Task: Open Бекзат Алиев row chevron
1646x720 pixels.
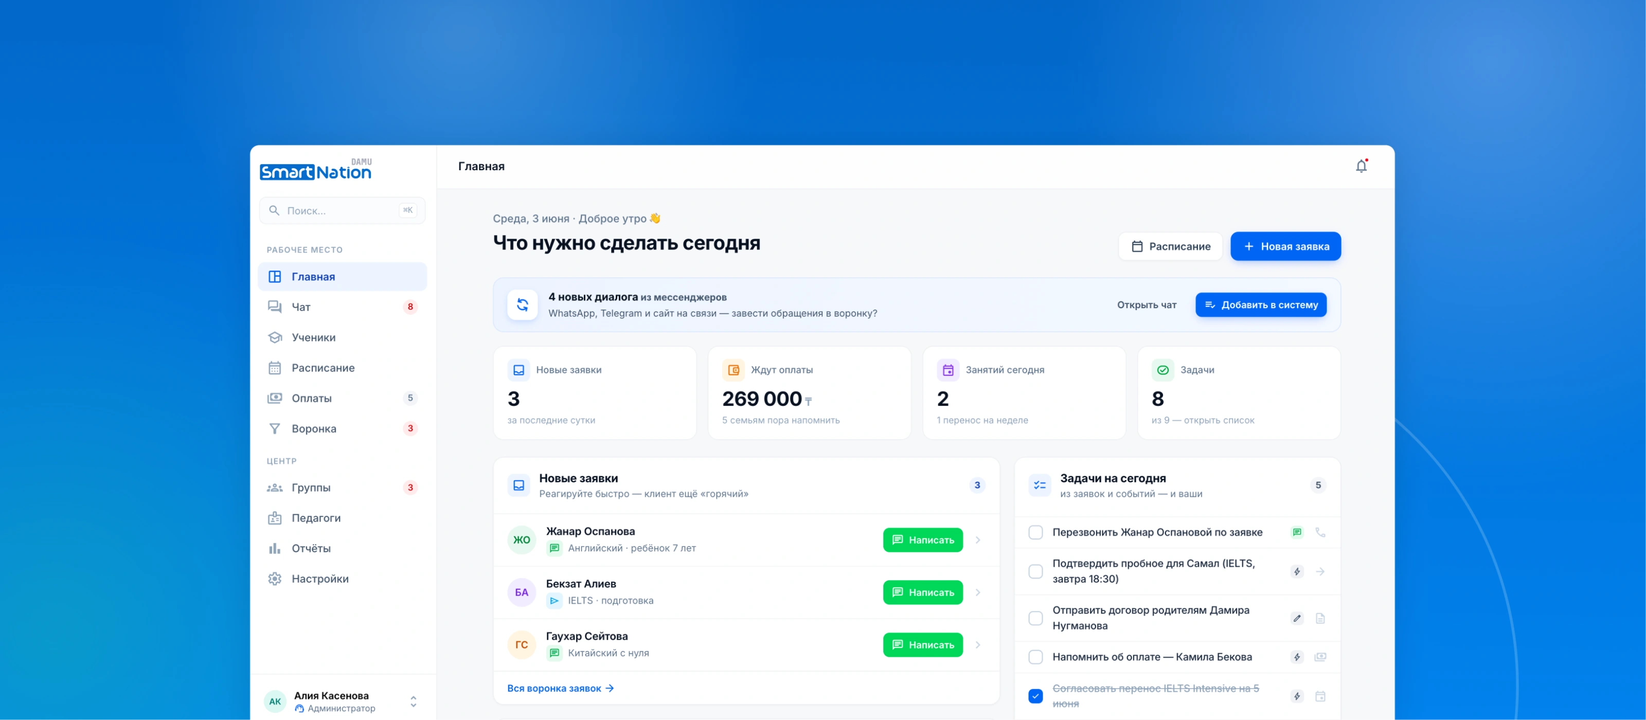Action: 978,592
